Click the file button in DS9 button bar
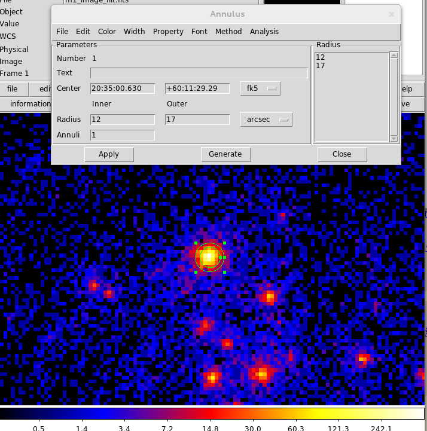The width and height of the screenshot is (427, 431). (12, 89)
